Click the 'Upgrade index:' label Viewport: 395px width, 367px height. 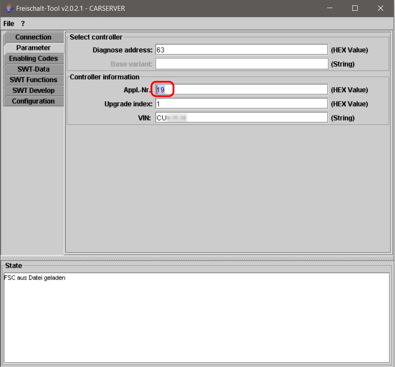pos(129,104)
